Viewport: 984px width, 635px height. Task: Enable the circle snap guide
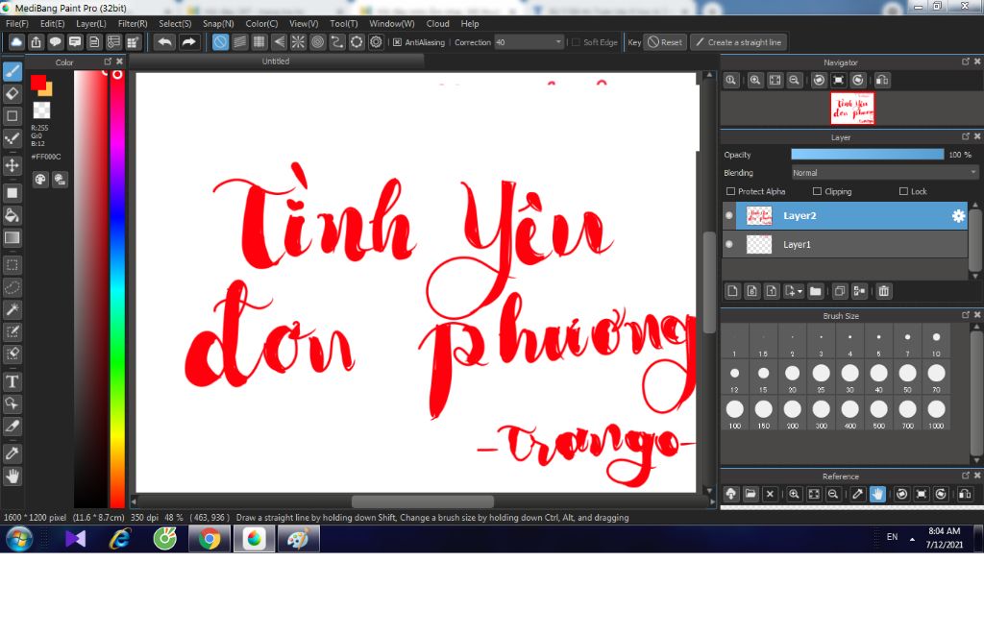coord(317,42)
